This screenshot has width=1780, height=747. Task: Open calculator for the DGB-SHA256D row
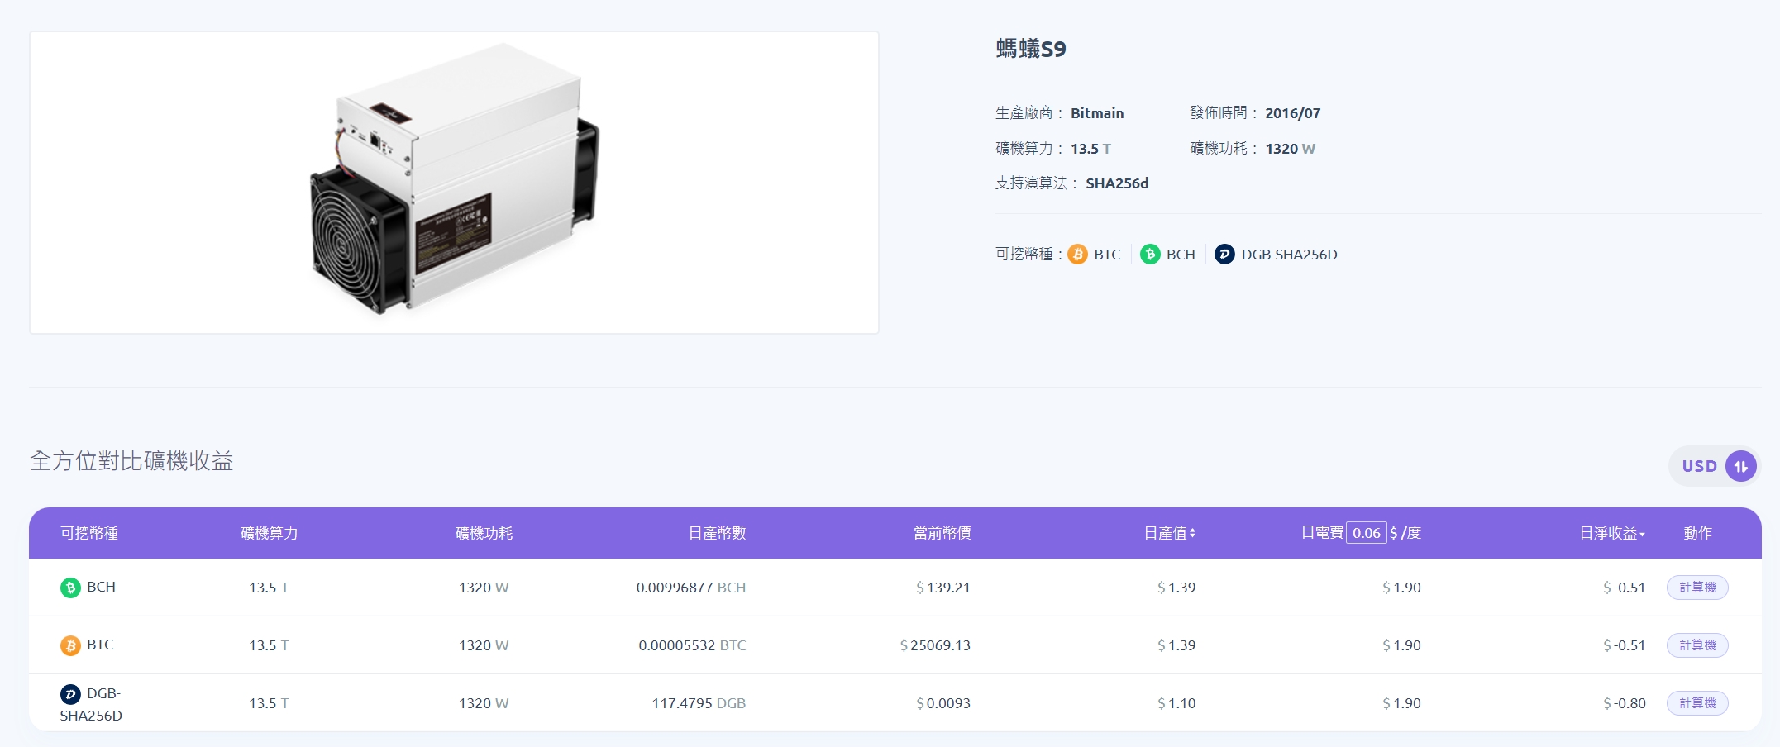[x=1697, y=703]
